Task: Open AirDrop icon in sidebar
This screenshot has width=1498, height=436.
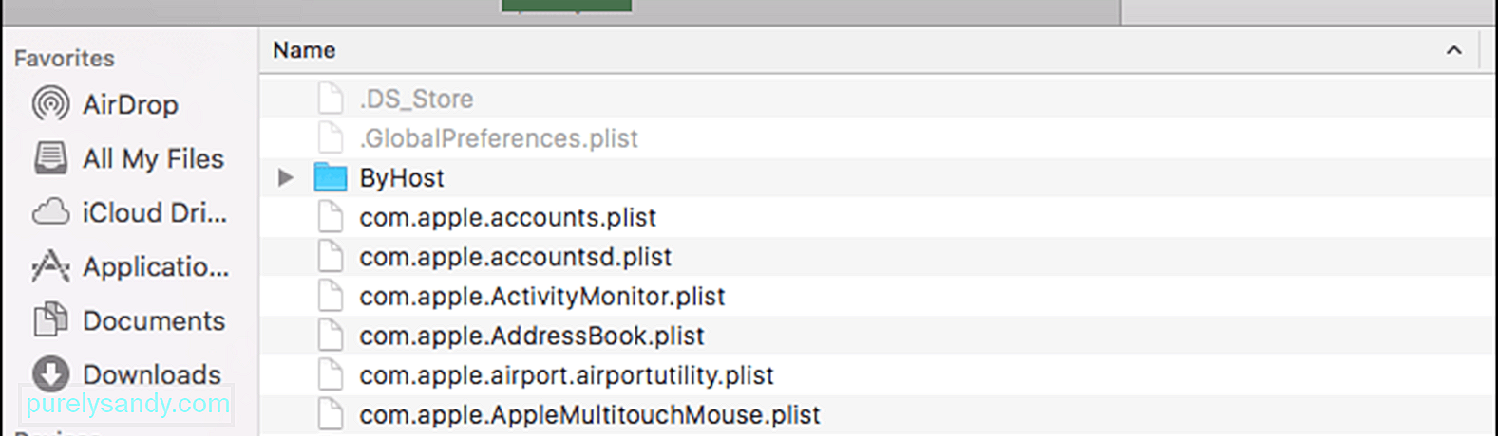Action: [x=50, y=103]
